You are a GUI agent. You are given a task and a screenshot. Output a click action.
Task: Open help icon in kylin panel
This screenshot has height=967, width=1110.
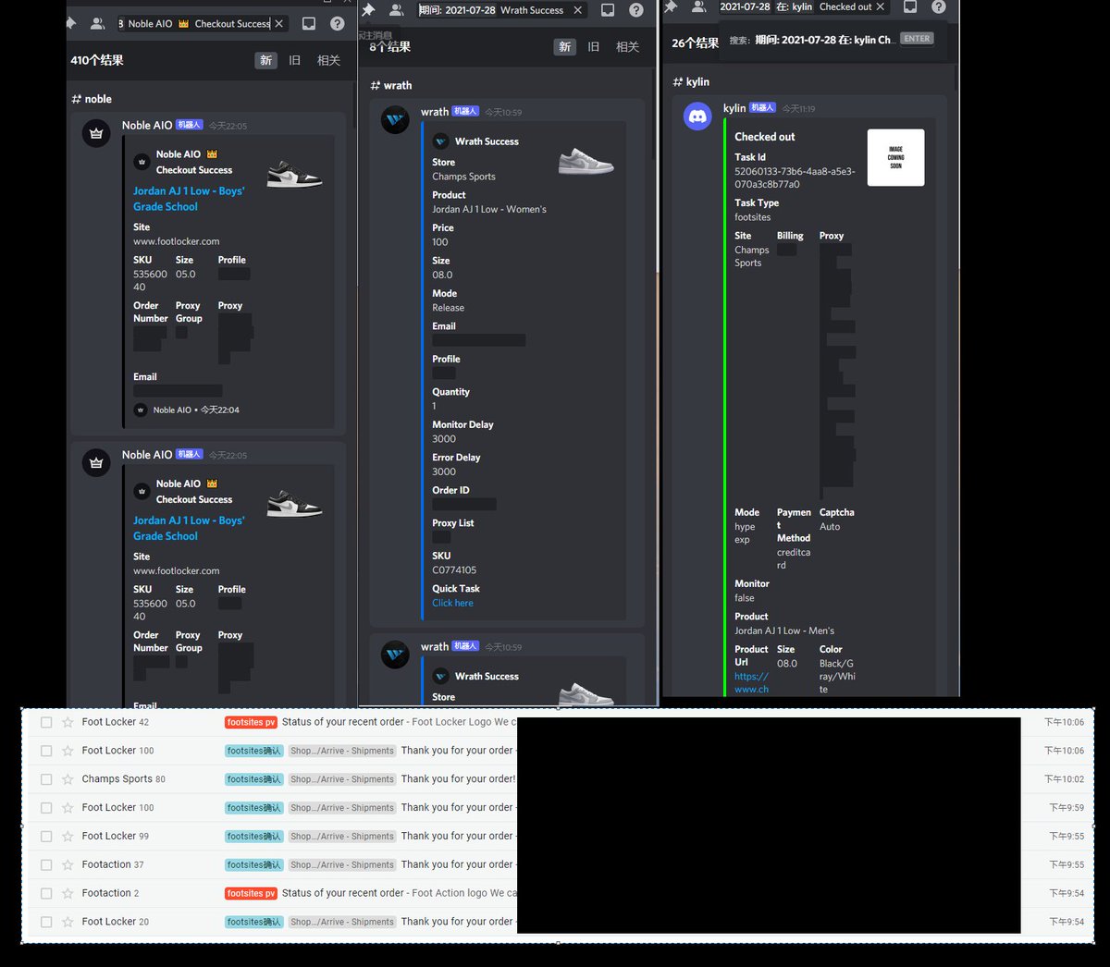939,6
